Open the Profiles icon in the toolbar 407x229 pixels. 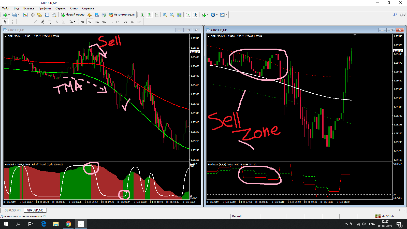click(x=14, y=15)
